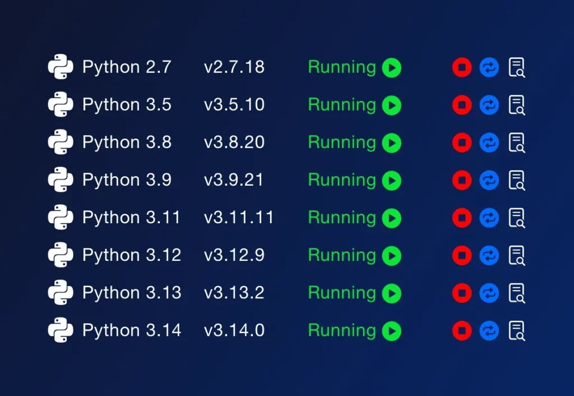Open logs for Python 2.7
This screenshot has width=574, height=396.
click(517, 67)
